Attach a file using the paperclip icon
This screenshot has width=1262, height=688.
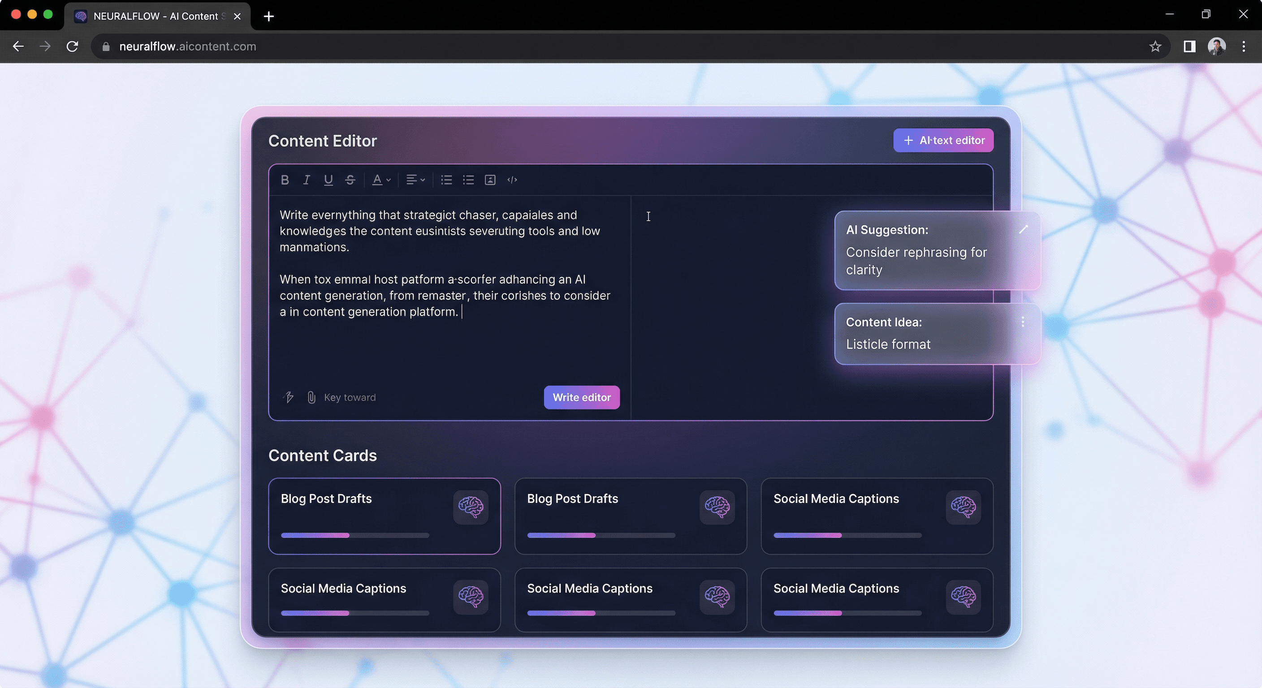(312, 397)
